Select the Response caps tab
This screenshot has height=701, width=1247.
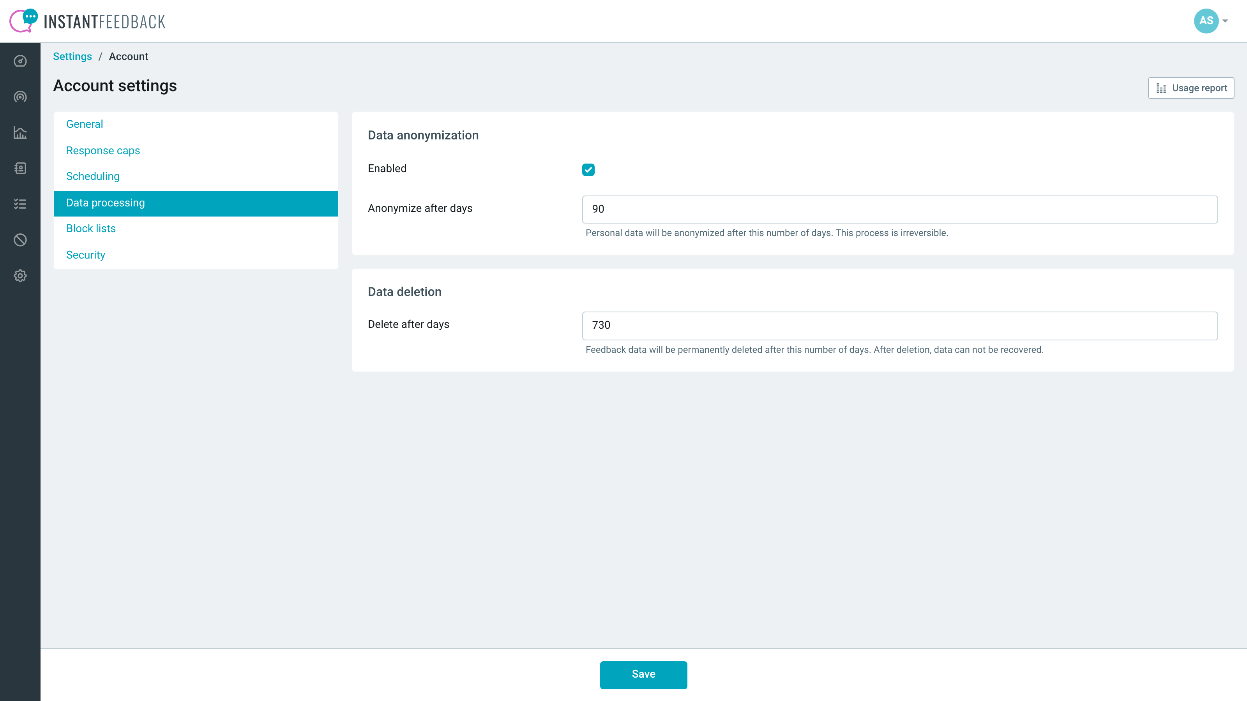[196, 150]
